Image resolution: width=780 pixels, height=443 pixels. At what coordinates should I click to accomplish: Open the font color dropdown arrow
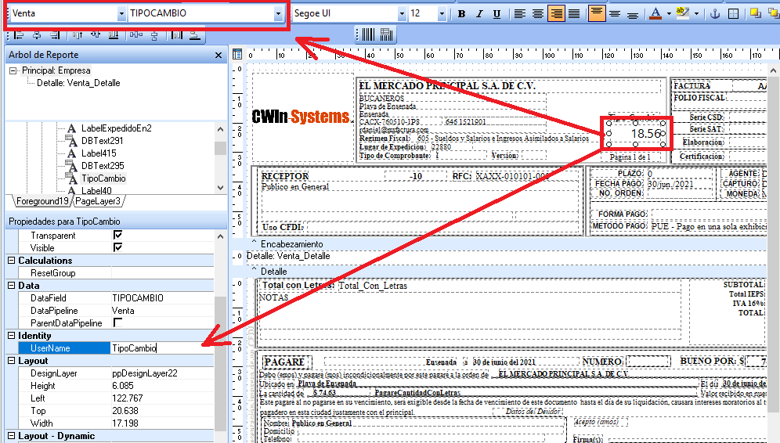click(669, 14)
